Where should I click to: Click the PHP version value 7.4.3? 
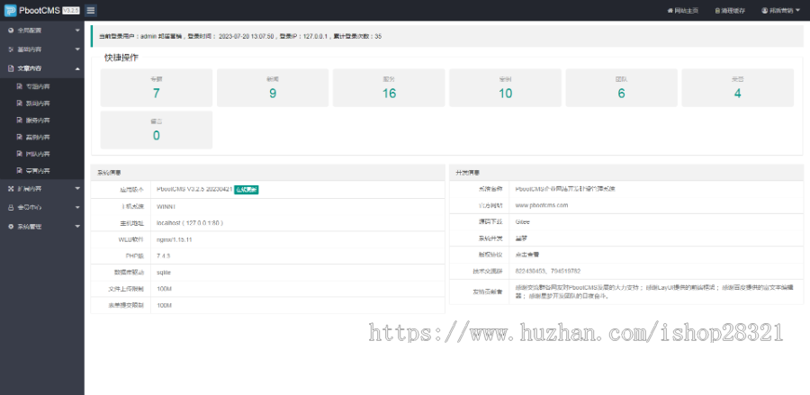point(163,256)
